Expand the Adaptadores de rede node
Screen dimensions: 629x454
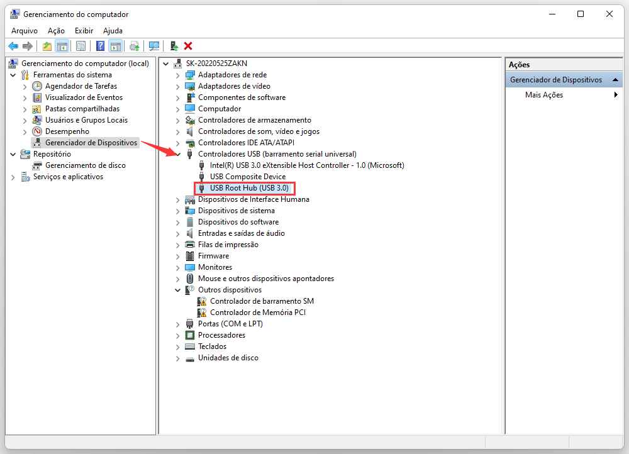tap(178, 75)
